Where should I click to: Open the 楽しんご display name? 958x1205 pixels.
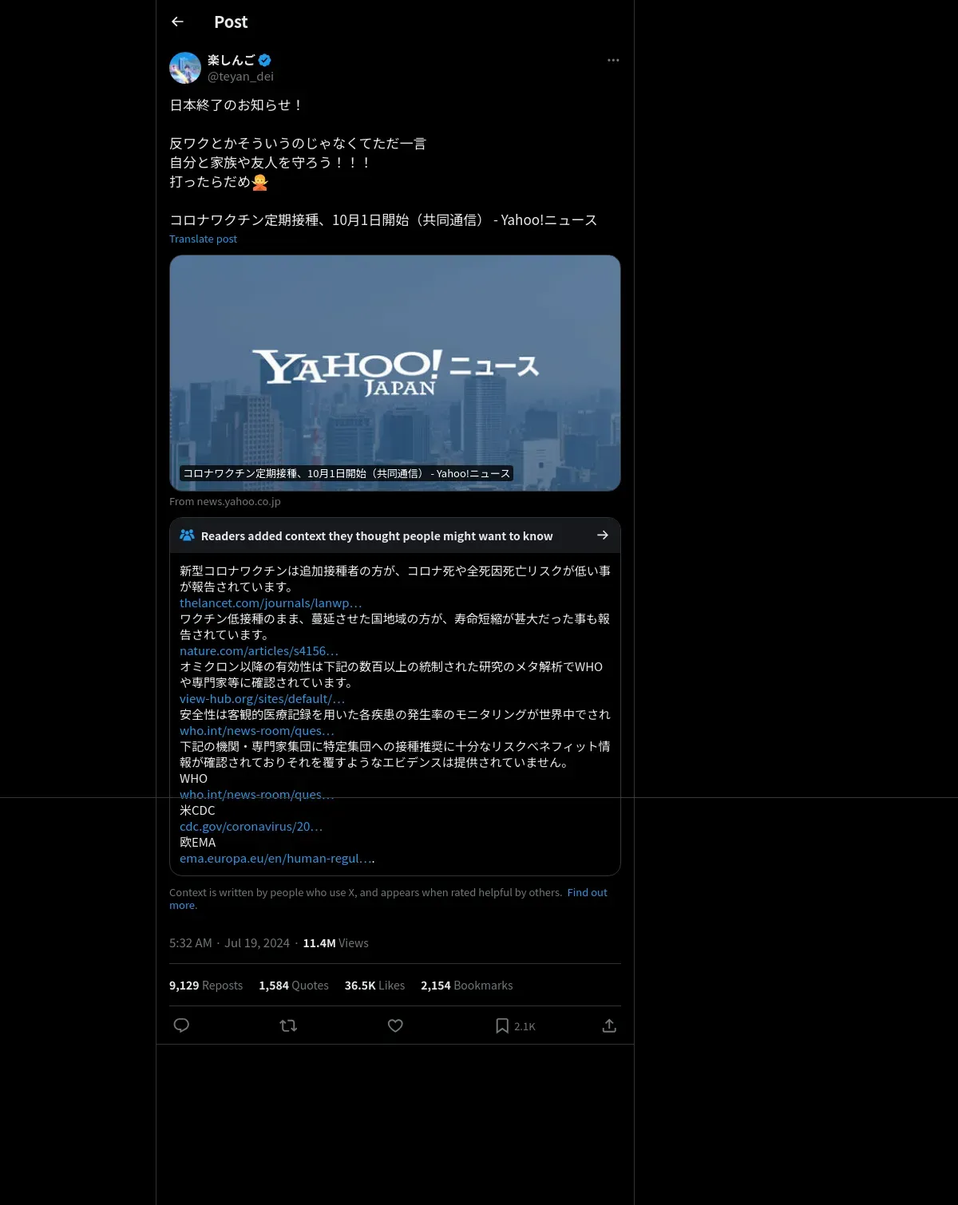[x=232, y=60]
